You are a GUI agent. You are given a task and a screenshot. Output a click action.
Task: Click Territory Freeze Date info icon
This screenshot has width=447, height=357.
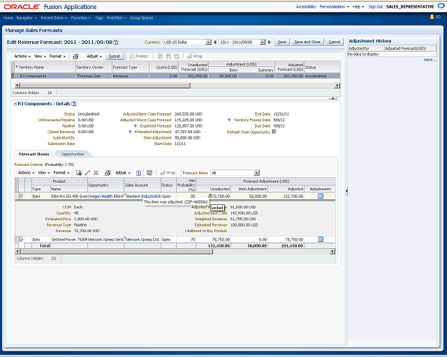(x=229, y=120)
